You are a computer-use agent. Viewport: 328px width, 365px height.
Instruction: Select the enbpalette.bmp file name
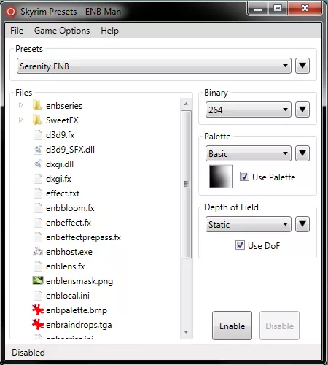77,310
